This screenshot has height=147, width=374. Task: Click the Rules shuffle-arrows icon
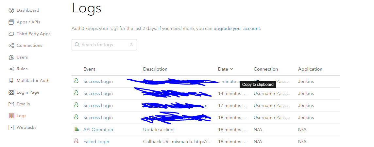(x=11, y=69)
